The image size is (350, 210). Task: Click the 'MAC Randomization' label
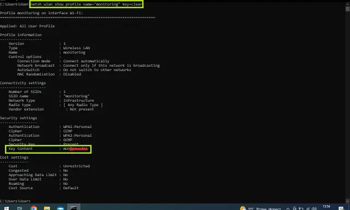coord(36,74)
